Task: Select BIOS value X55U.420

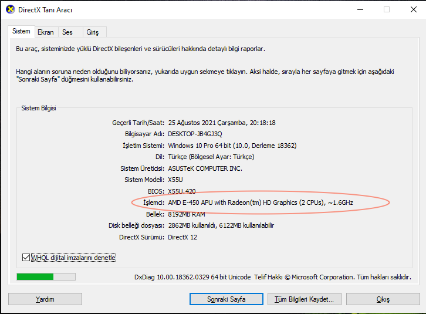Action: pos(182,191)
